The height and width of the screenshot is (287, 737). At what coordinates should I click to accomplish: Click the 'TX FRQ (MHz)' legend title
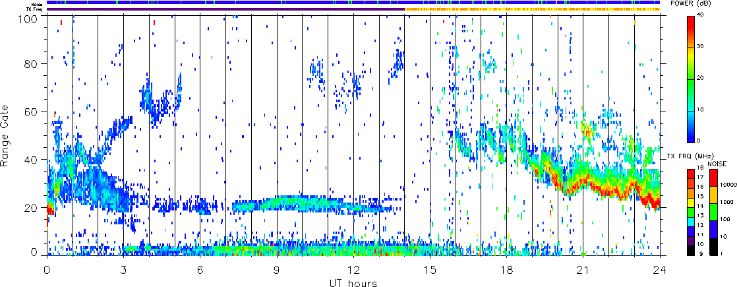pos(690,156)
